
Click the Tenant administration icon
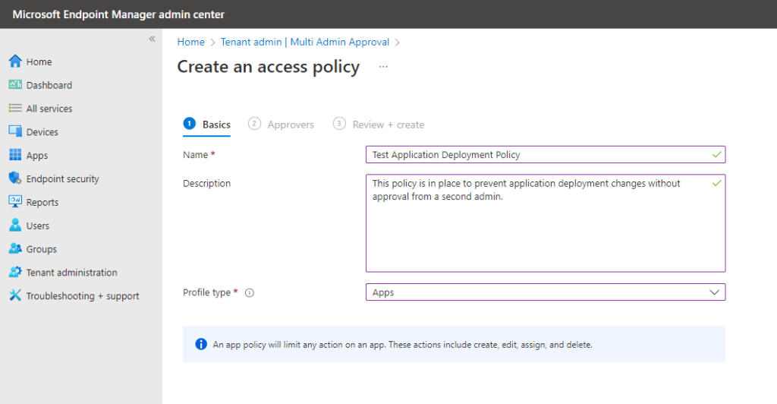click(14, 273)
